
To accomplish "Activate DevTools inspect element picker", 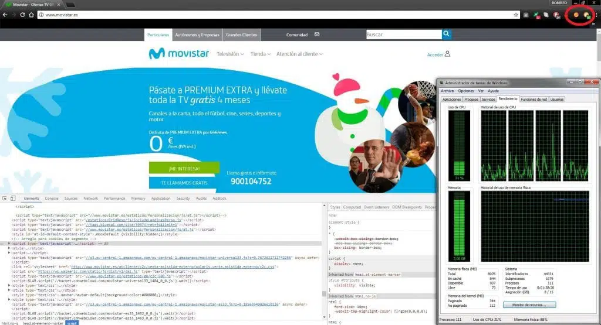I will coord(5,199).
